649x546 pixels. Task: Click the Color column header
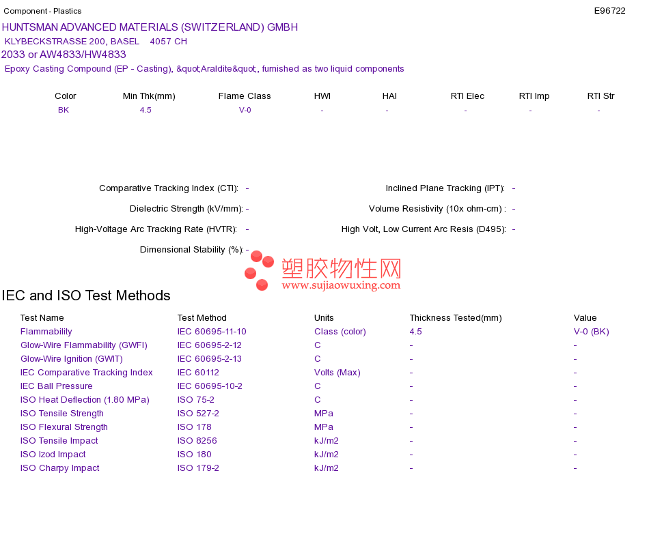click(66, 96)
